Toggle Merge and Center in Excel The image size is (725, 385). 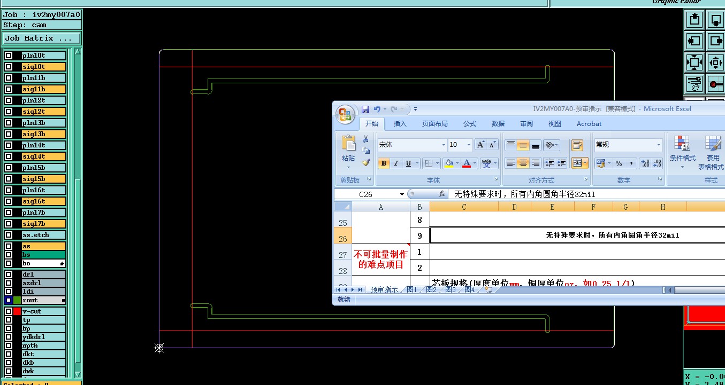point(577,163)
